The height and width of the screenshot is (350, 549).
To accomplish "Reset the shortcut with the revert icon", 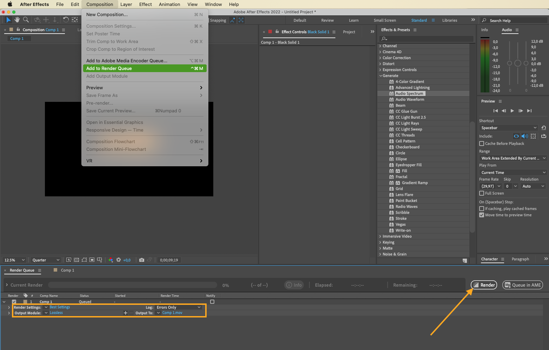I will pos(543,128).
